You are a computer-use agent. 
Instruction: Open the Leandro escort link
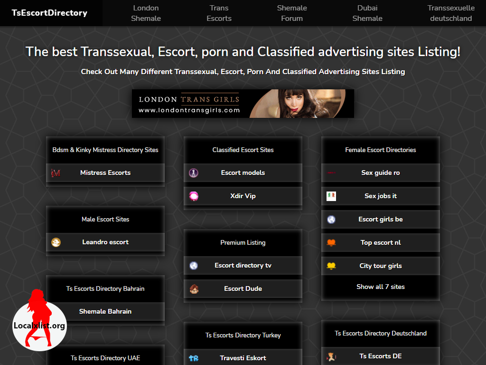[105, 242]
